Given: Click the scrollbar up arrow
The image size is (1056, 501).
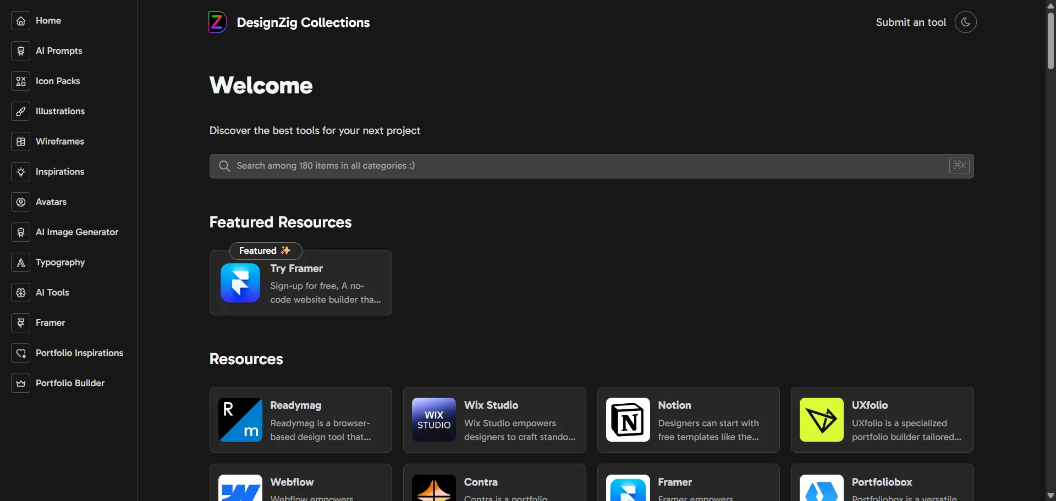Looking at the screenshot, I should [1050, 5].
